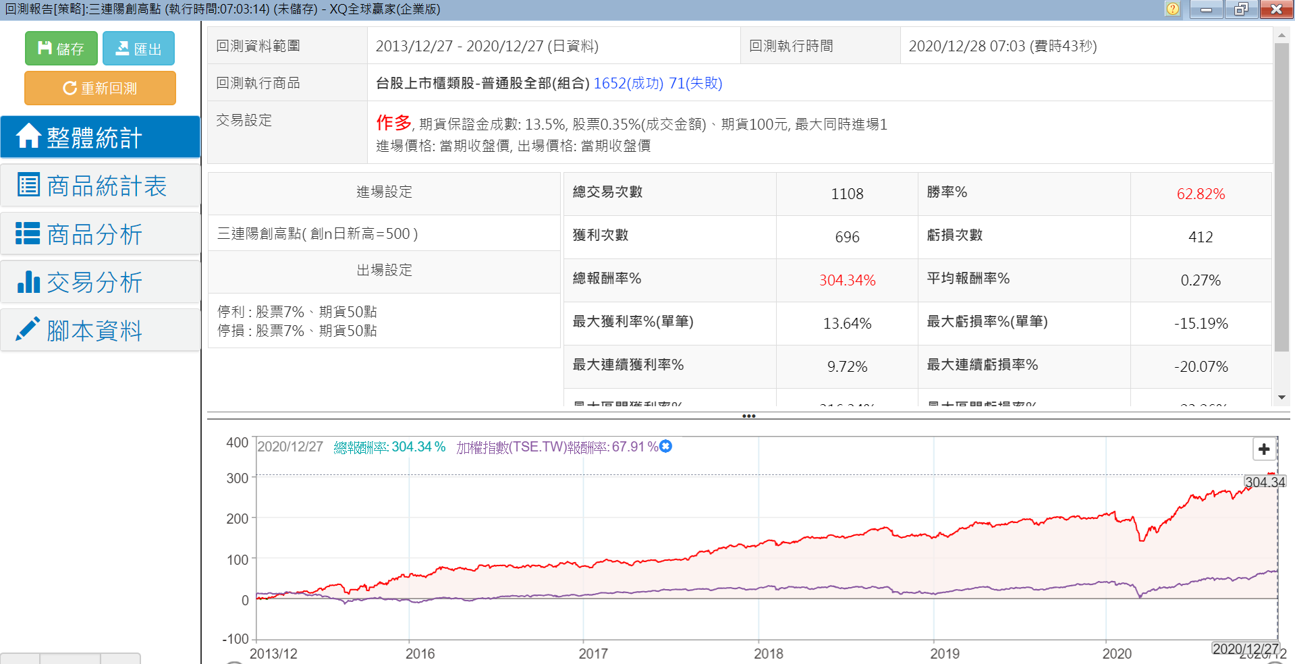Export the report with 匯出
The image size is (1295, 664).
coord(138,49)
